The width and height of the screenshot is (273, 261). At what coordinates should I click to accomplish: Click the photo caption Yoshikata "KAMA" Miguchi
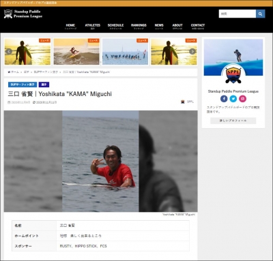[x=179, y=215]
